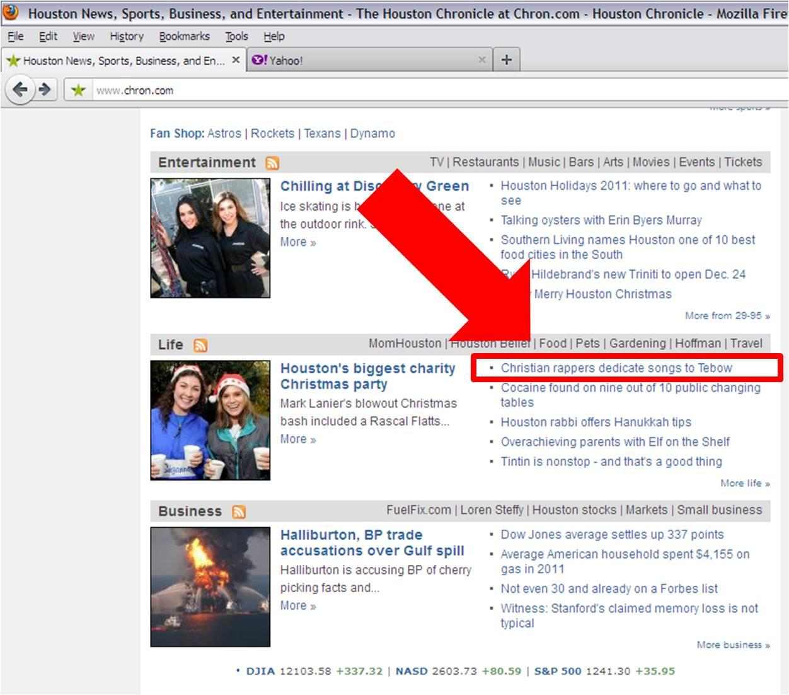The image size is (789, 695).
Task: Click the browser Forward arrow button
Action: click(x=44, y=90)
